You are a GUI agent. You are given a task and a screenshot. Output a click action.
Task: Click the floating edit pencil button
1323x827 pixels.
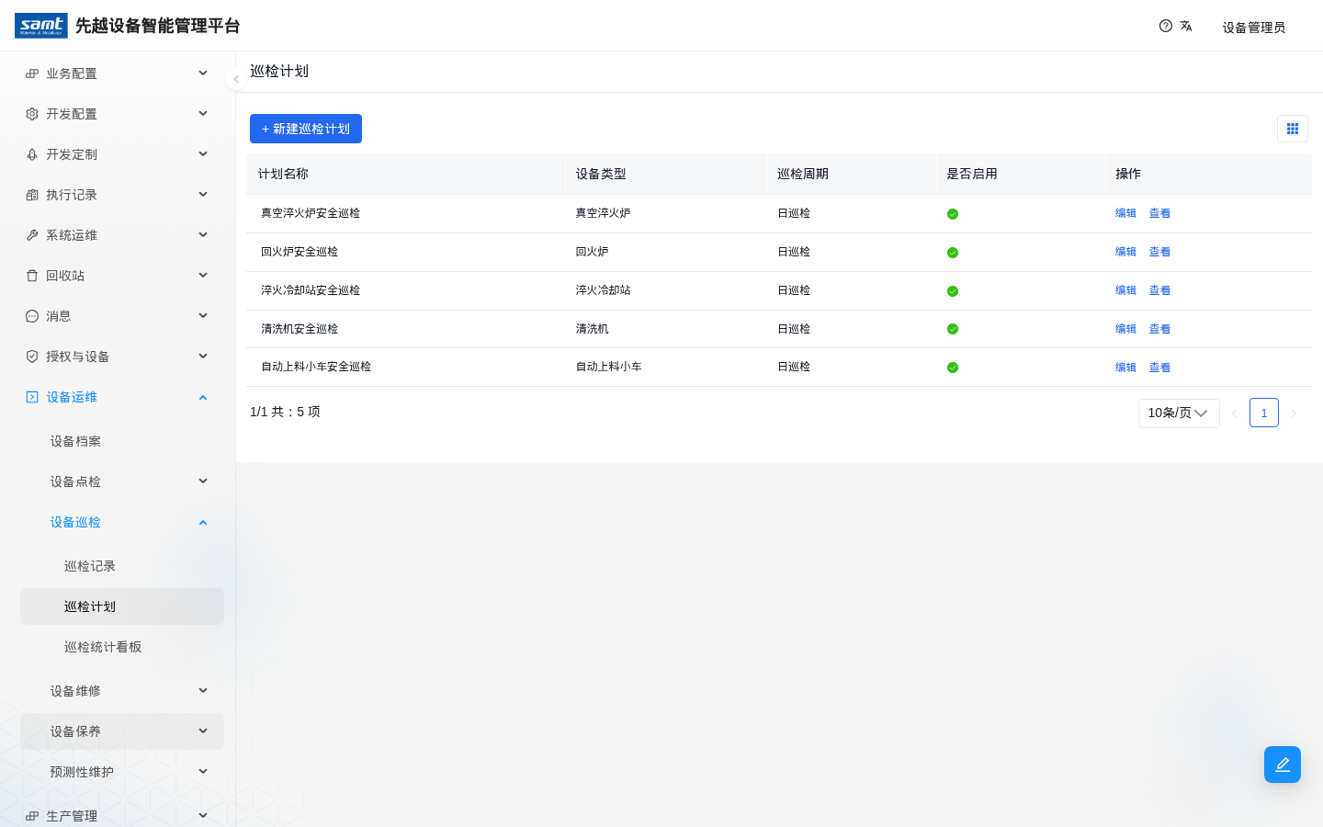tap(1283, 765)
